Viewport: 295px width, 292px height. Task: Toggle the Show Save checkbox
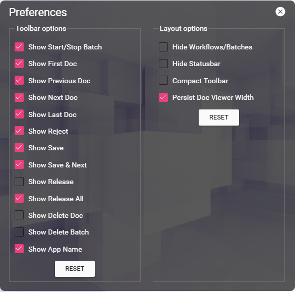coord(19,148)
